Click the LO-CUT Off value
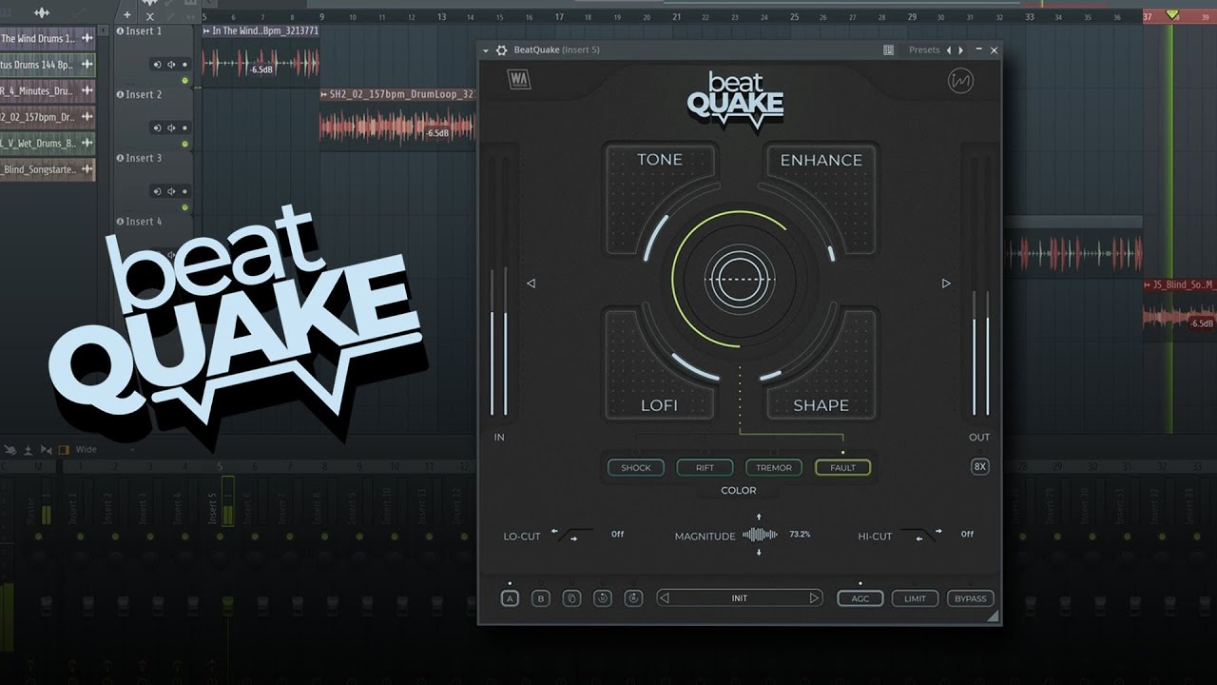This screenshot has width=1217, height=685. (x=617, y=534)
